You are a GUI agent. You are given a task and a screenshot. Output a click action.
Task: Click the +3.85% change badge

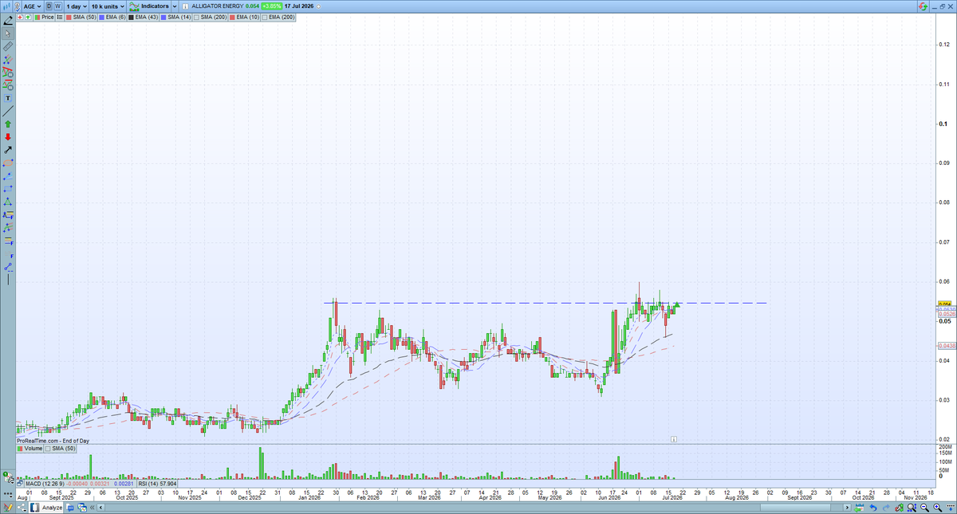(x=271, y=6)
